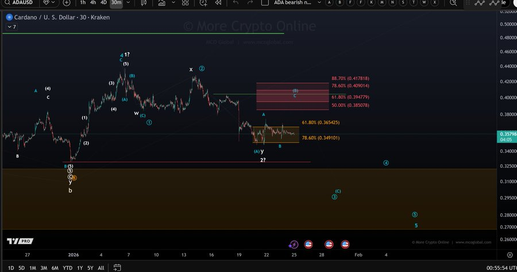This screenshot has height=272, width=517.
Task: Click the lightning bolt event marker
Action: tap(294, 244)
